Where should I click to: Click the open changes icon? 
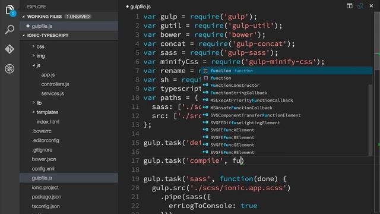[x=360, y=6]
